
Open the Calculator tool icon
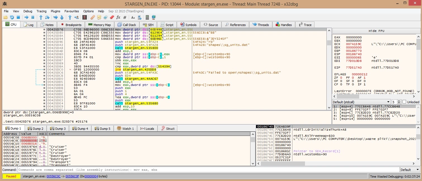pyautogui.click(x=147, y=17)
